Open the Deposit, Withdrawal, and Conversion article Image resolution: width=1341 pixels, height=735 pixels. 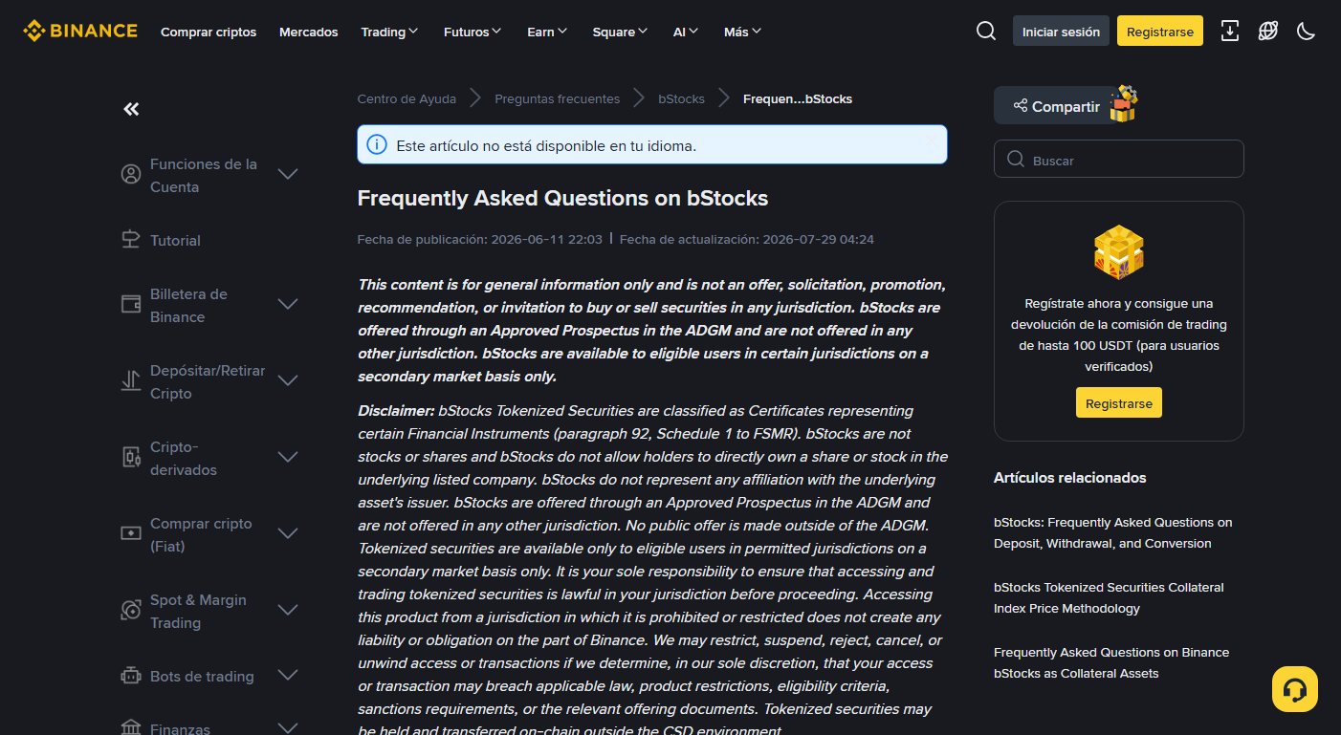pos(1113,532)
